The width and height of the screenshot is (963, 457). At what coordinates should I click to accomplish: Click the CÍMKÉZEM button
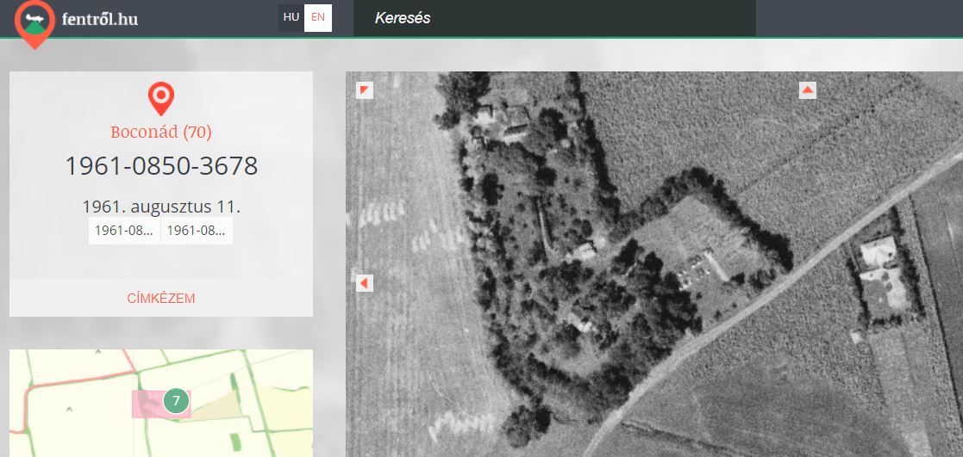161,298
